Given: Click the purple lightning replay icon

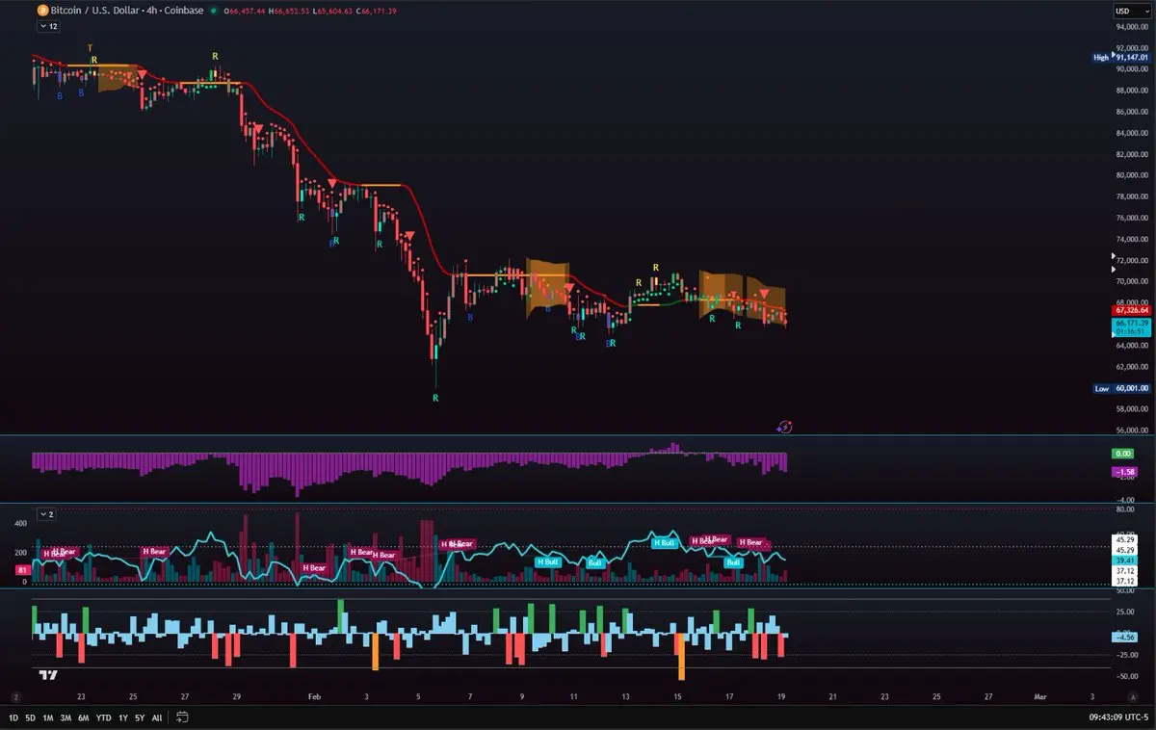Looking at the screenshot, I should (x=785, y=426).
